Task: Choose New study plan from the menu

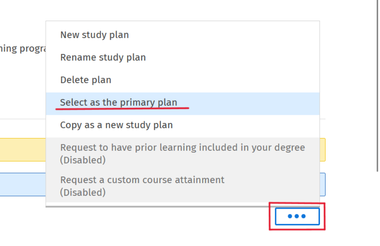Action: [182, 35]
